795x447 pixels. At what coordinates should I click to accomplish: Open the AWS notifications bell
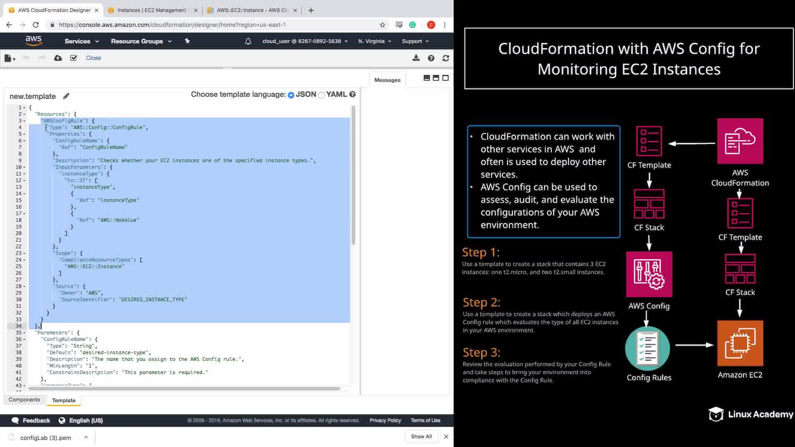[248, 41]
